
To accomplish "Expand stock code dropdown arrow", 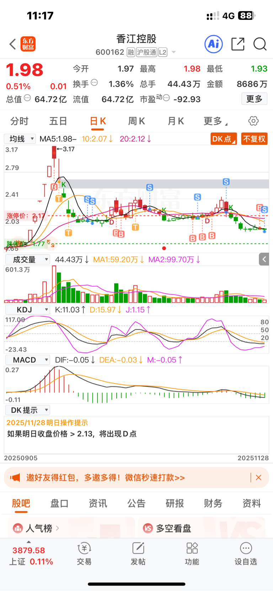I will tap(174, 52).
